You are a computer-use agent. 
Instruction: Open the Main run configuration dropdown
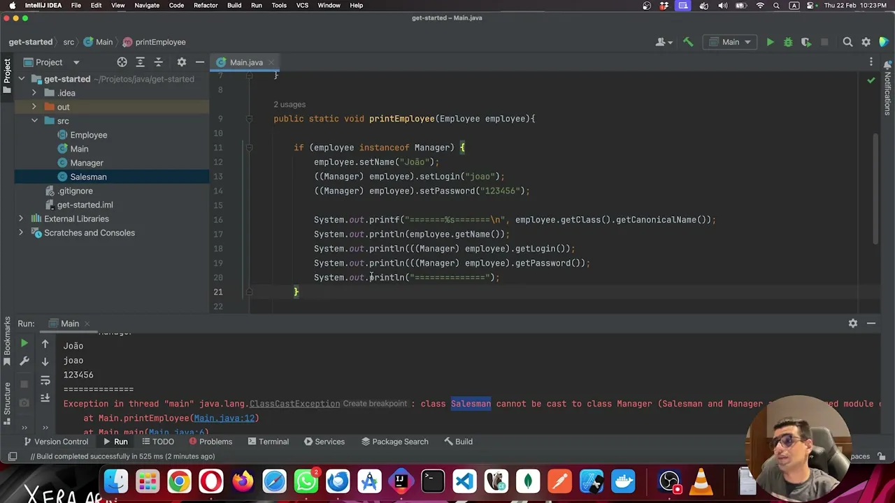click(x=731, y=42)
